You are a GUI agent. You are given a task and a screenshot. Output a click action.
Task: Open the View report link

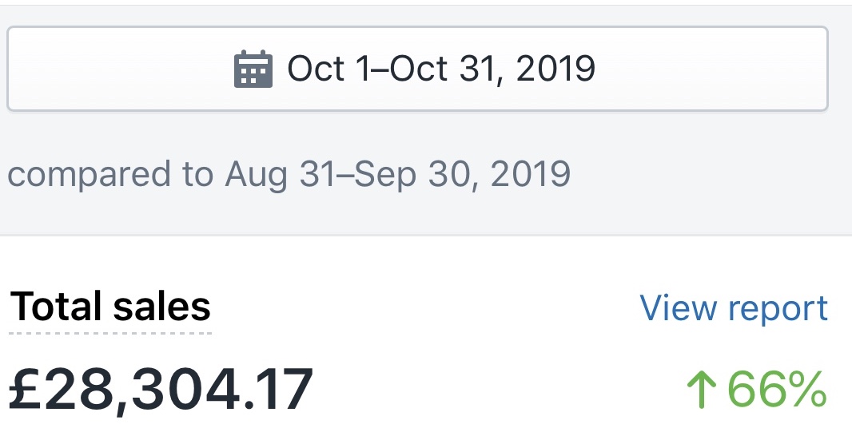[x=734, y=308]
